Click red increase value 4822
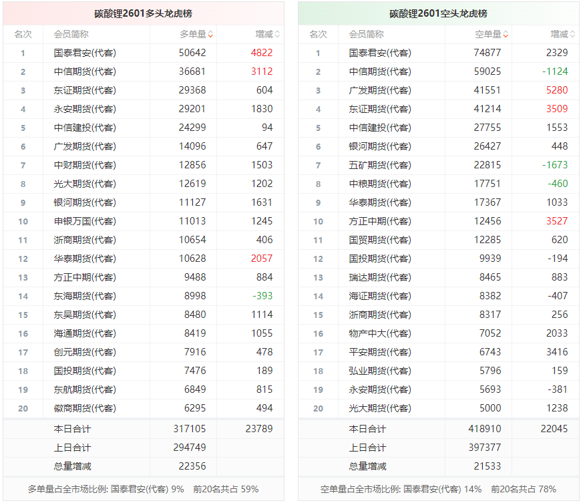Viewport: 581px width, 503px height. click(x=262, y=53)
